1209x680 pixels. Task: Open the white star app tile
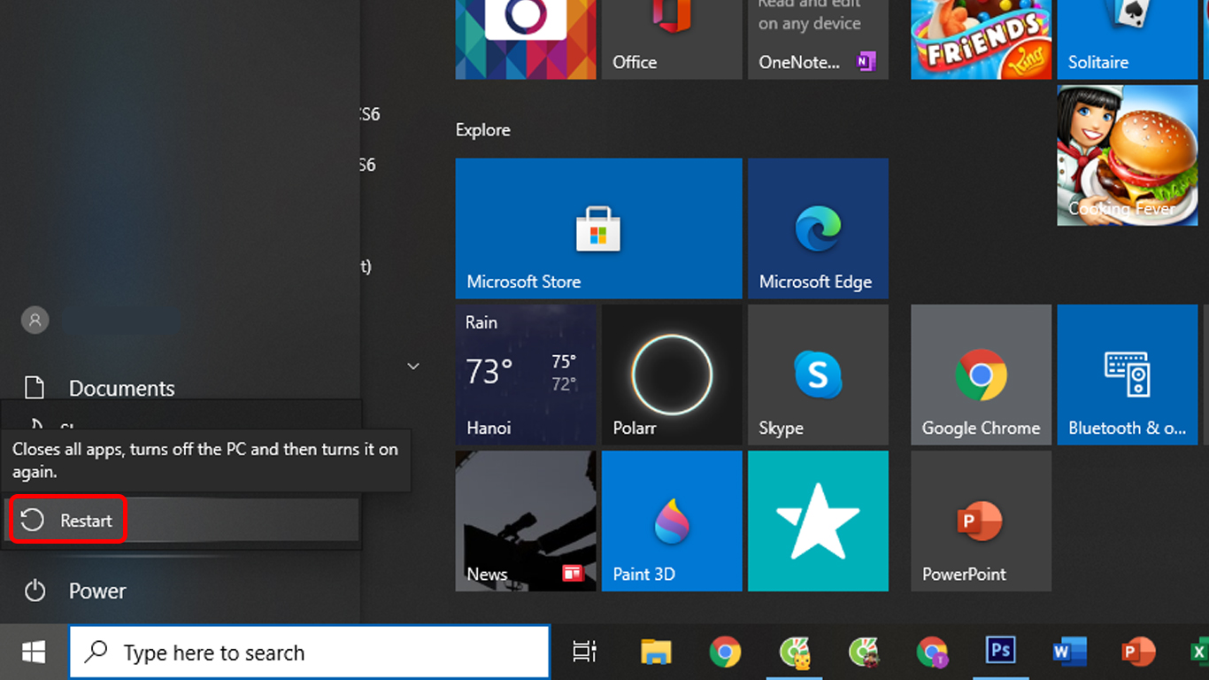pos(818,521)
